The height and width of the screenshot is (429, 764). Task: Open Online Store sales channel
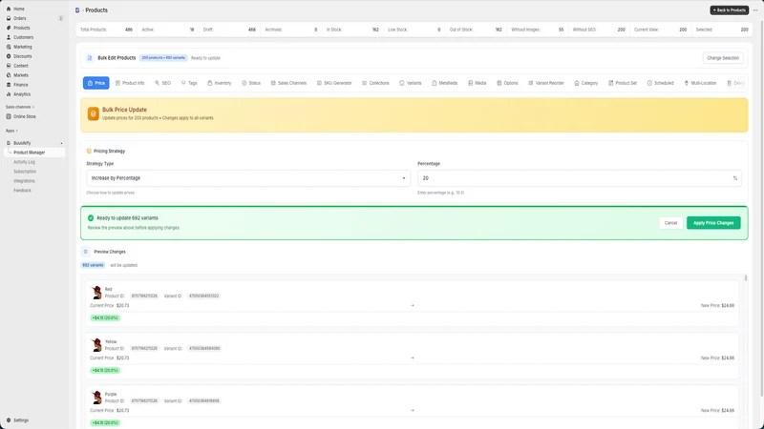click(25, 116)
